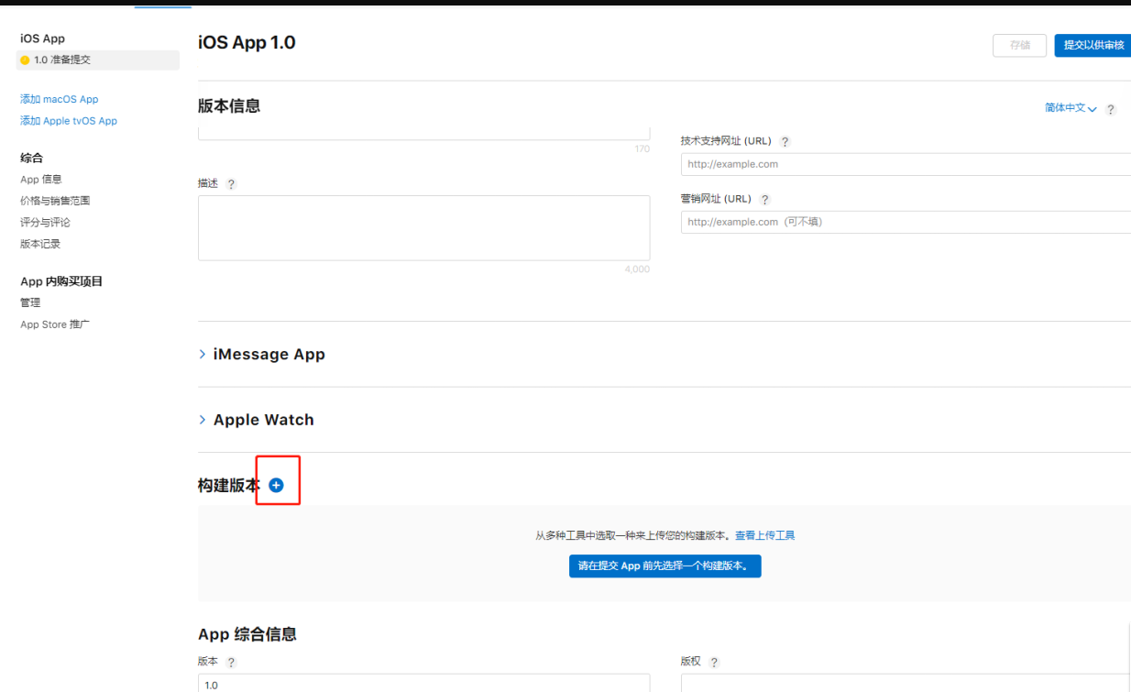
Task: Open help icon next to 版权 label
Action: [714, 663]
